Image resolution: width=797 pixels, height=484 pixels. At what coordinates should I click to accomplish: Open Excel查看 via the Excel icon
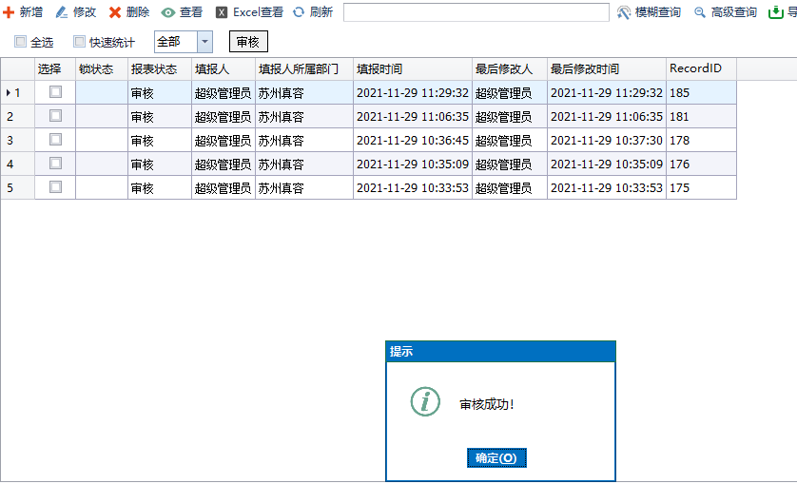(222, 12)
